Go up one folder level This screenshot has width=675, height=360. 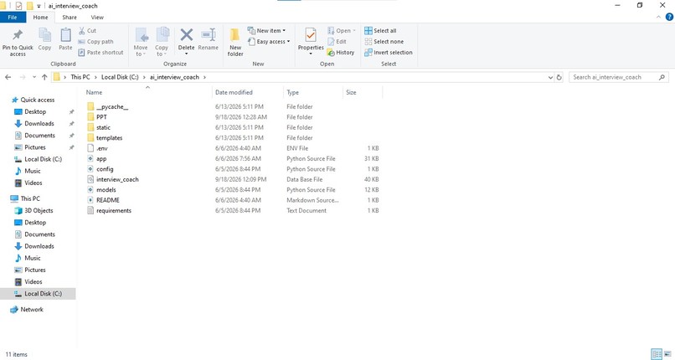point(44,77)
